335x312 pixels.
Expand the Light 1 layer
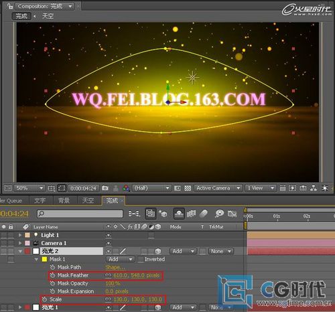tap(20, 235)
